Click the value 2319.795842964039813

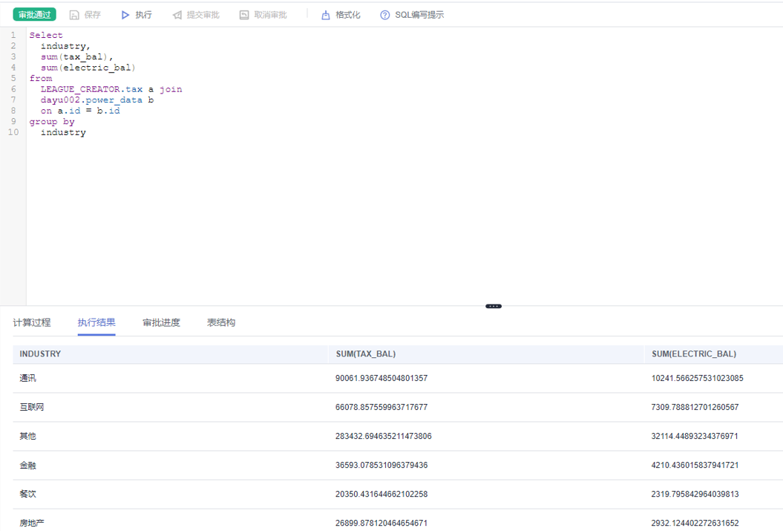tap(695, 494)
